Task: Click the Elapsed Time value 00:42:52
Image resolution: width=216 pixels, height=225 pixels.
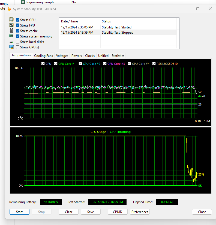Action: (167, 202)
